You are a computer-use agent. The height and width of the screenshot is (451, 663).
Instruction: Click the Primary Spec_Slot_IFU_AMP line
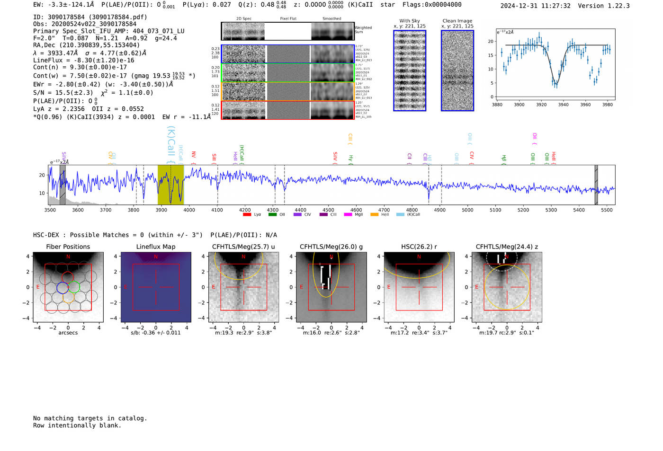109,31
